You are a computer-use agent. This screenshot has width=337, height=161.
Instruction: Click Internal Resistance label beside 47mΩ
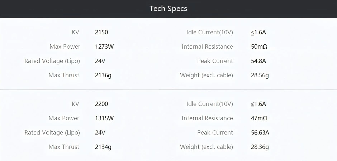[x=207, y=118]
